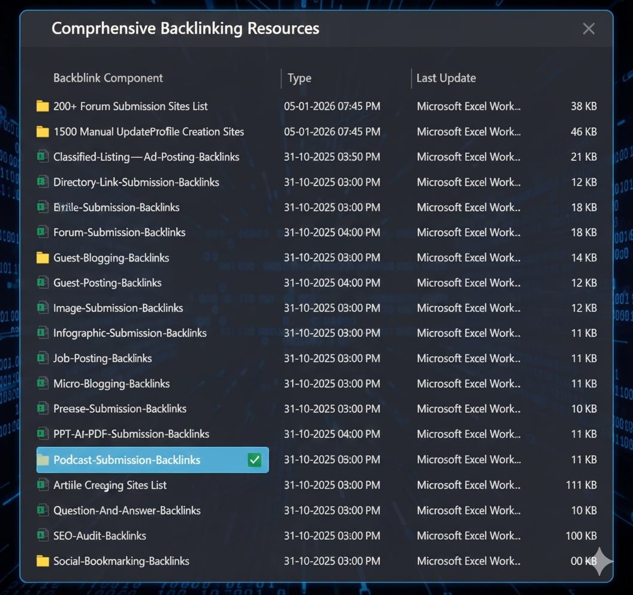This screenshot has height=595, width=633.
Task: Uncheck the green checkbox on Podcast-Submission-Backlinks
Action: click(x=254, y=460)
